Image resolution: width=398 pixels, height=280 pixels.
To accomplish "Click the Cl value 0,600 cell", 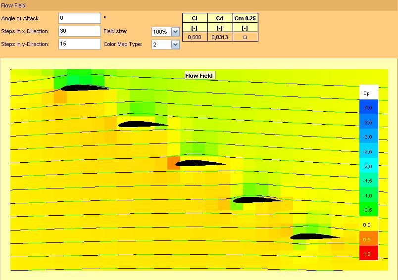I will (195, 37).
